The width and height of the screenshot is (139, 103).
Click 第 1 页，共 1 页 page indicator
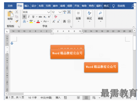(15, 97)
